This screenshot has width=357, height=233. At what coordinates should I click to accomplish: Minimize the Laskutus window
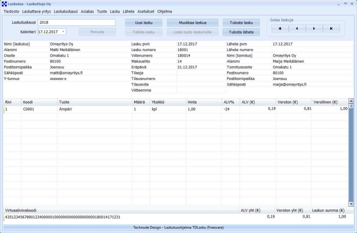pyautogui.click(x=339, y=4)
